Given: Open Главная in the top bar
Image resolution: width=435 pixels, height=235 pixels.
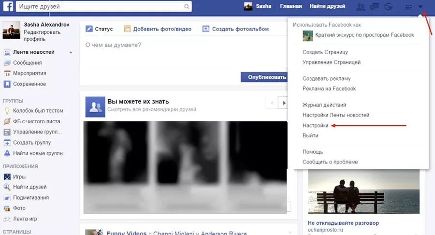Looking at the screenshot, I should (x=291, y=6).
